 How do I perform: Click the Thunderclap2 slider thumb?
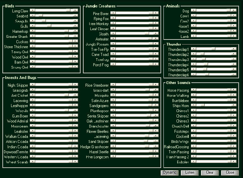[202, 54]
